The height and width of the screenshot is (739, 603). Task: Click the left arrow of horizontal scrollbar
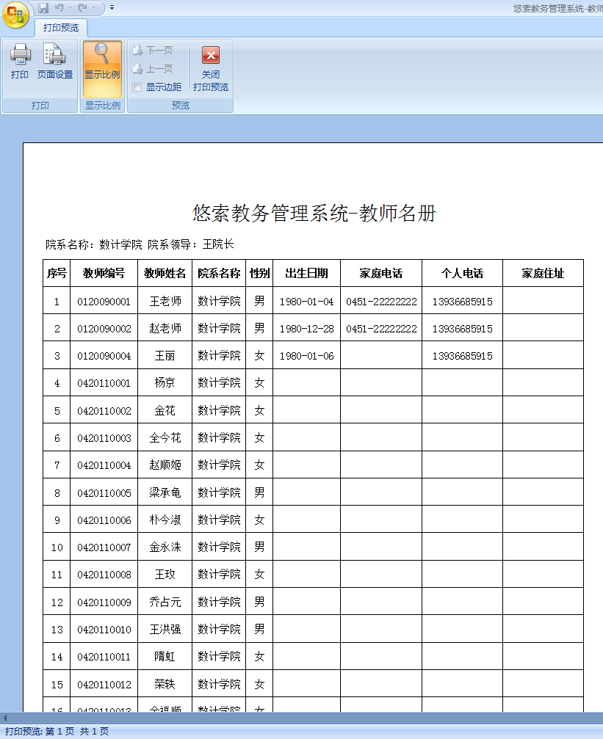tap(4, 718)
